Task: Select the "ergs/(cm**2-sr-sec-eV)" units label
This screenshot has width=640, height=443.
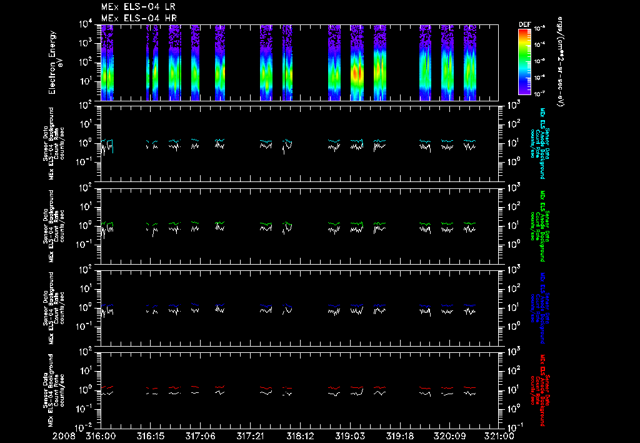Action: pos(561,62)
